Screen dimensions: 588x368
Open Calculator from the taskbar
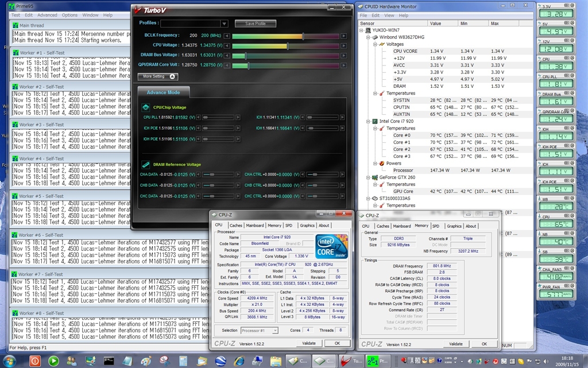coord(183,361)
